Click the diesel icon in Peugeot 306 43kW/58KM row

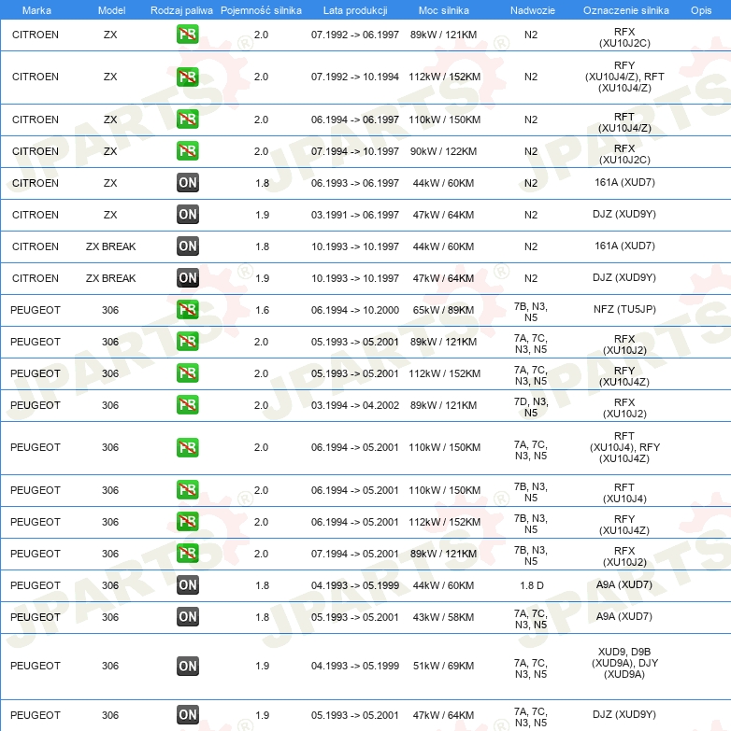pos(188,617)
